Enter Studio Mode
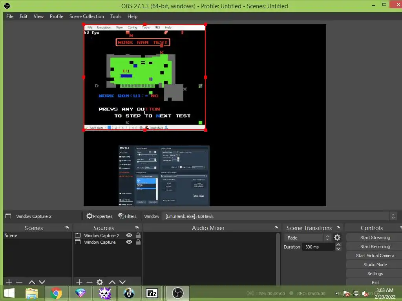 pyautogui.click(x=375, y=265)
